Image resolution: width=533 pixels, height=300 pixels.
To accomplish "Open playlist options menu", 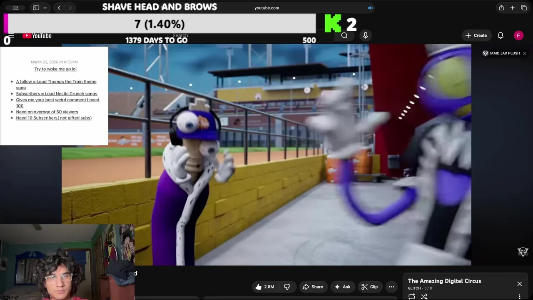I will 519,296.
